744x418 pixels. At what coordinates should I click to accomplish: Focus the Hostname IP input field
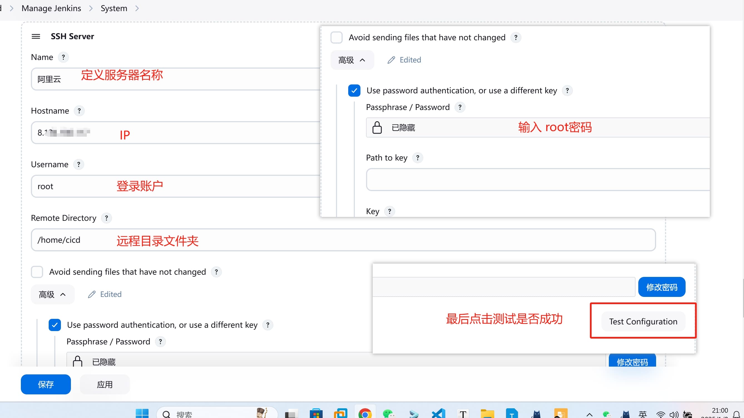pyautogui.click(x=176, y=133)
